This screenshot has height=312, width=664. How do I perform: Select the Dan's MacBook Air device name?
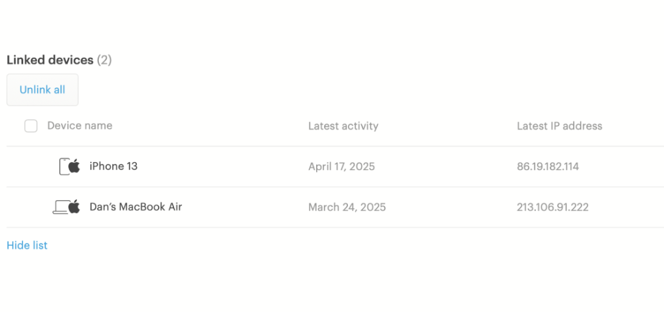136,207
